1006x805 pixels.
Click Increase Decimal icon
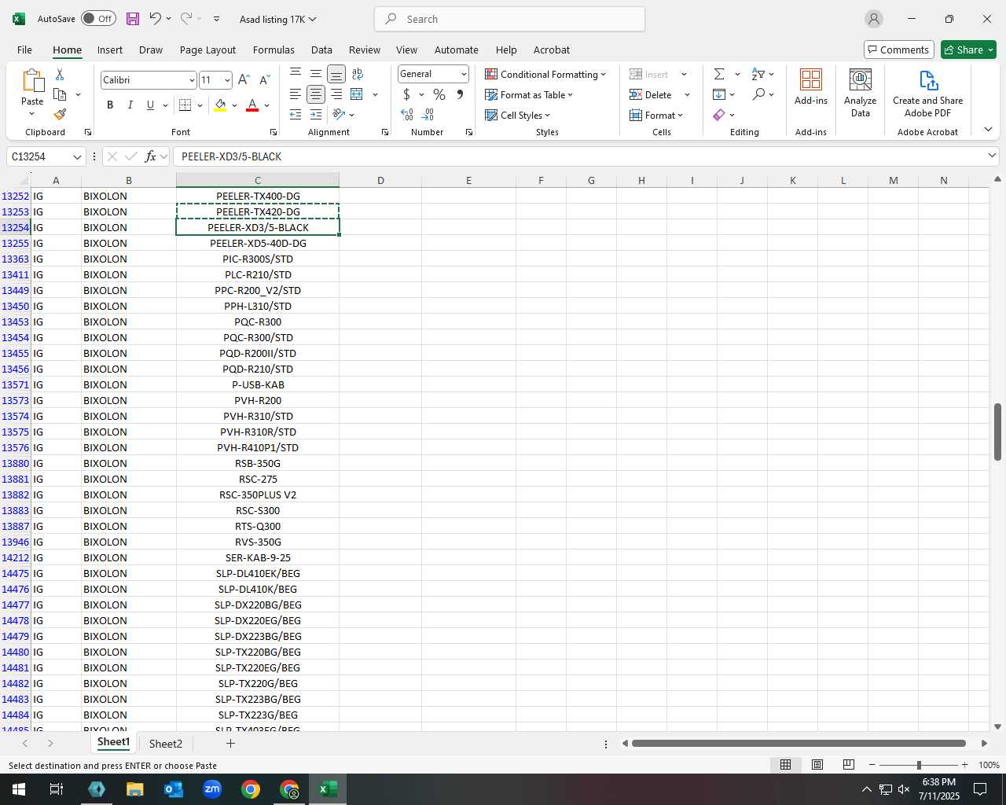(x=407, y=115)
